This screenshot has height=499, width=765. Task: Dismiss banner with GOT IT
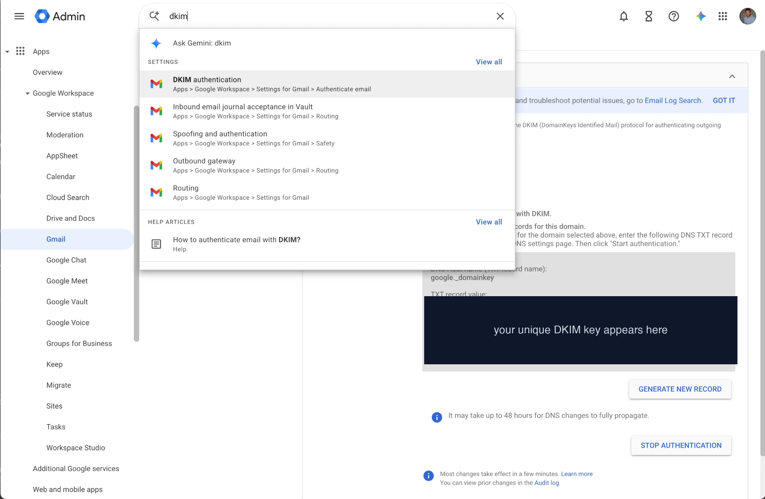(724, 100)
